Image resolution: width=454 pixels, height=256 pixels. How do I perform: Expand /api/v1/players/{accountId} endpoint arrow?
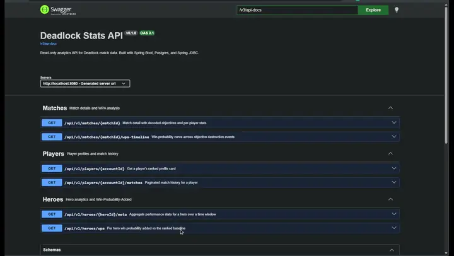[x=393, y=168]
